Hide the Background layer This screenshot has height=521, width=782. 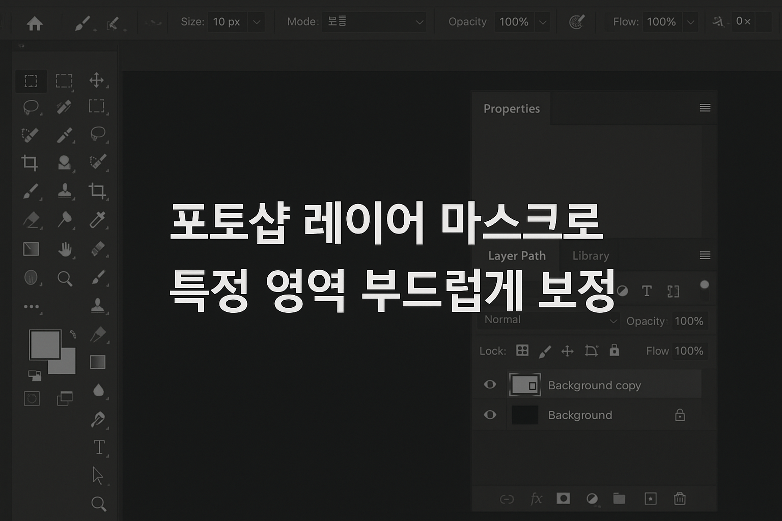click(490, 415)
